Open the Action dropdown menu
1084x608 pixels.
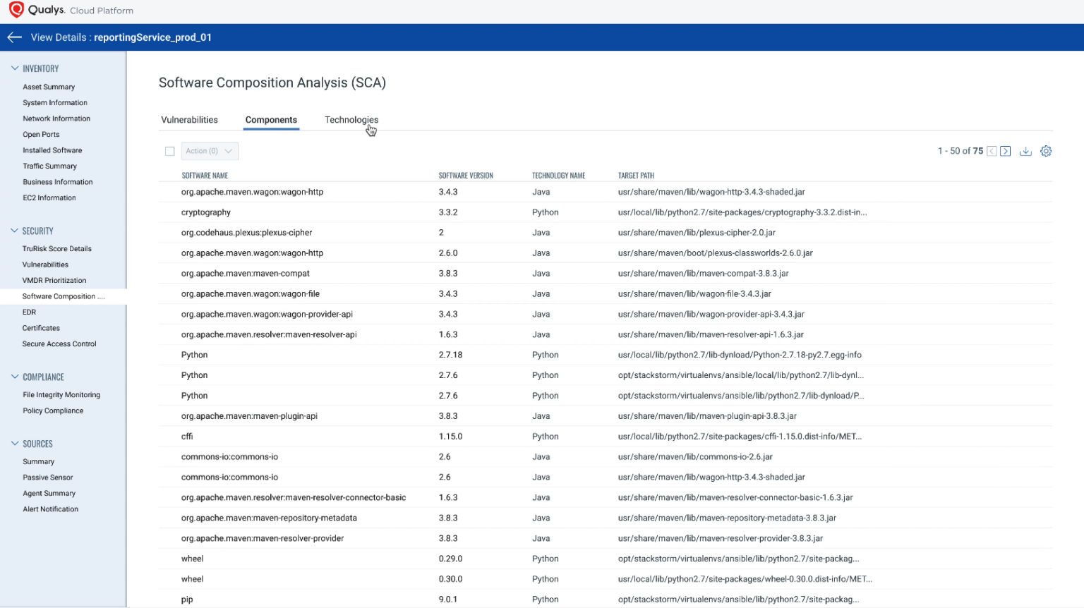pos(209,150)
